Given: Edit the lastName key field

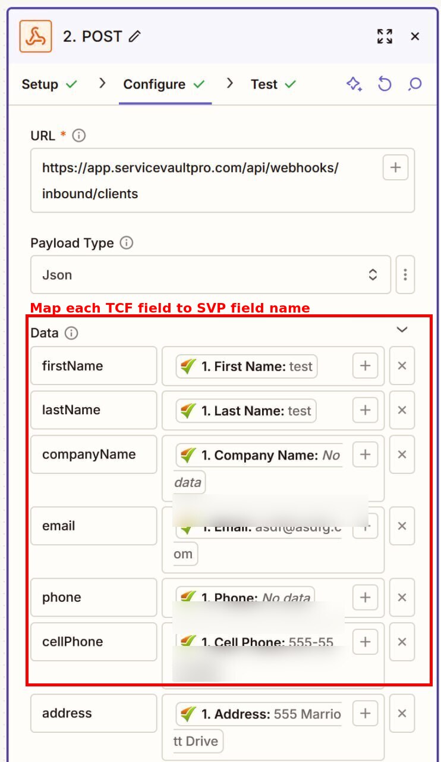Looking at the screenshot, I should [94, 410].
